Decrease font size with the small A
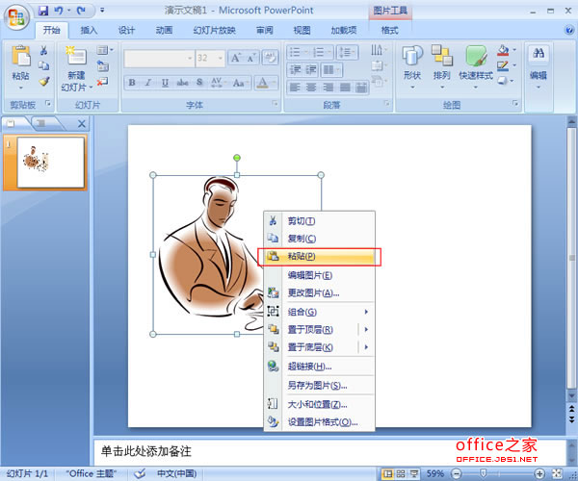This screenshot has width=578, height=481. click(x=251, y=58)
